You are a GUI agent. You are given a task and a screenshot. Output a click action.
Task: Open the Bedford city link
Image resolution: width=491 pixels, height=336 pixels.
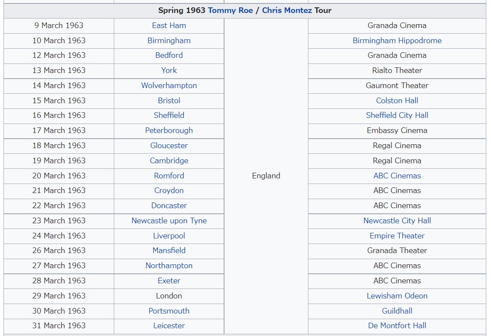point(169,55)
